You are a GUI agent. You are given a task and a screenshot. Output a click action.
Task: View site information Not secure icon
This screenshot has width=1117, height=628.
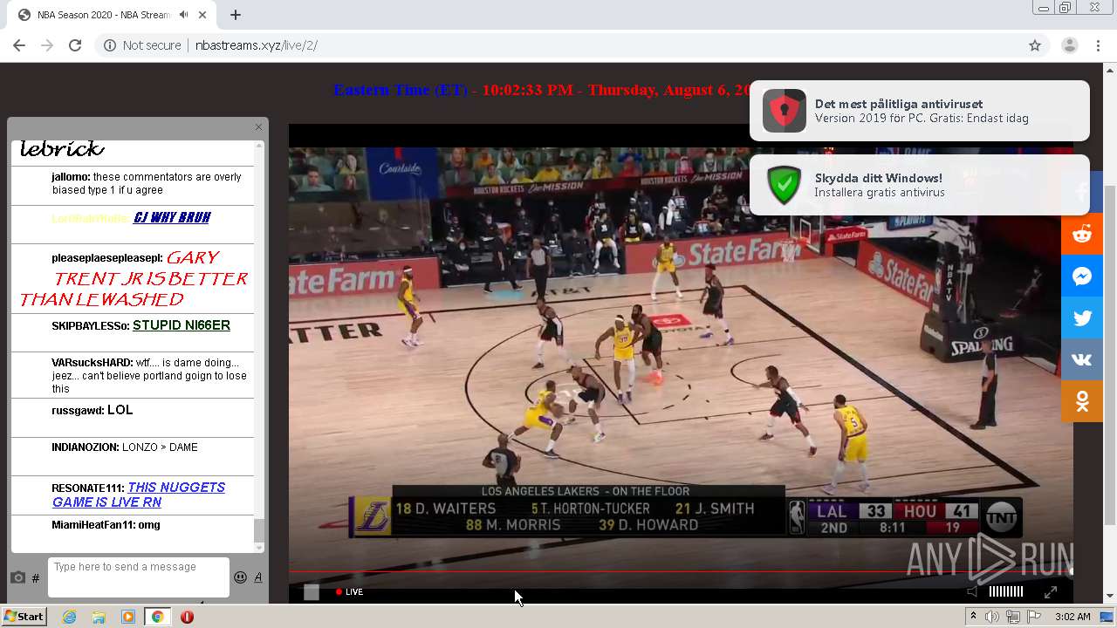pyautogui.click(x=110, y=45)
